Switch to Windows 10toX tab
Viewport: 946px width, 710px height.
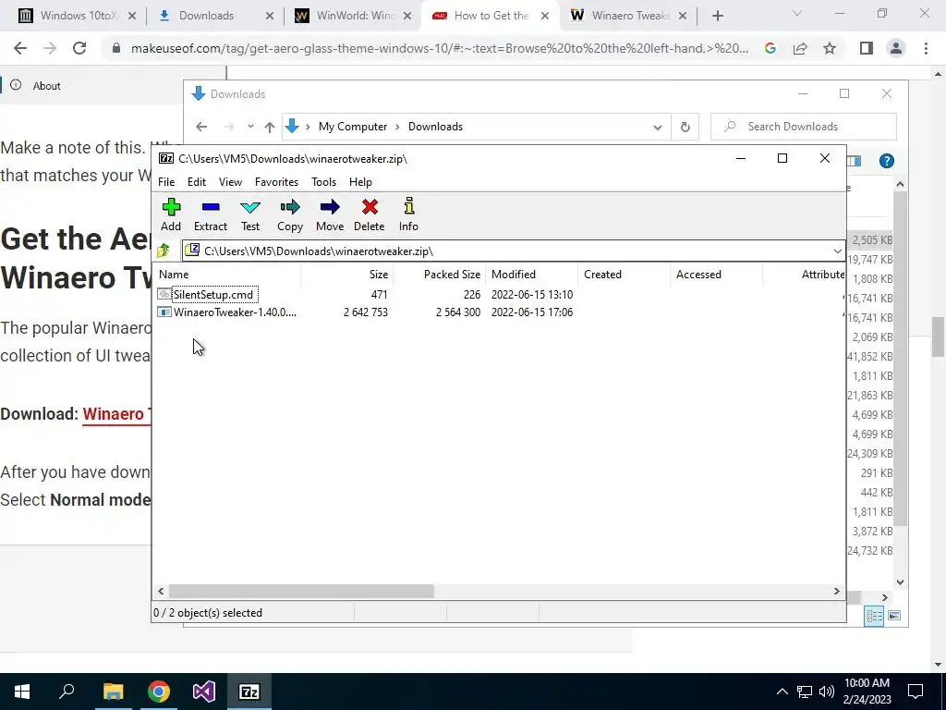77,16
